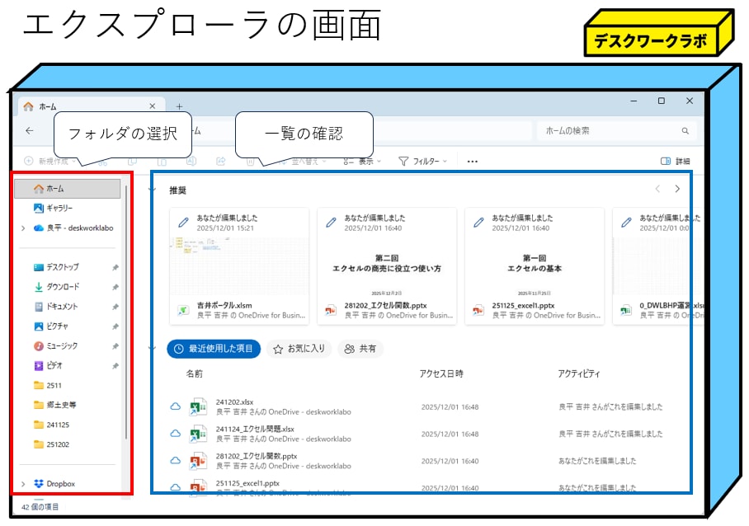Open the 2511 folder in the sidebar
The image size is (749, 526).
48,386
